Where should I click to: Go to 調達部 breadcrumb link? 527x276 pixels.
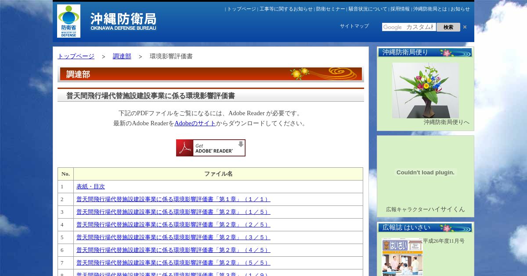pos(122,56)
